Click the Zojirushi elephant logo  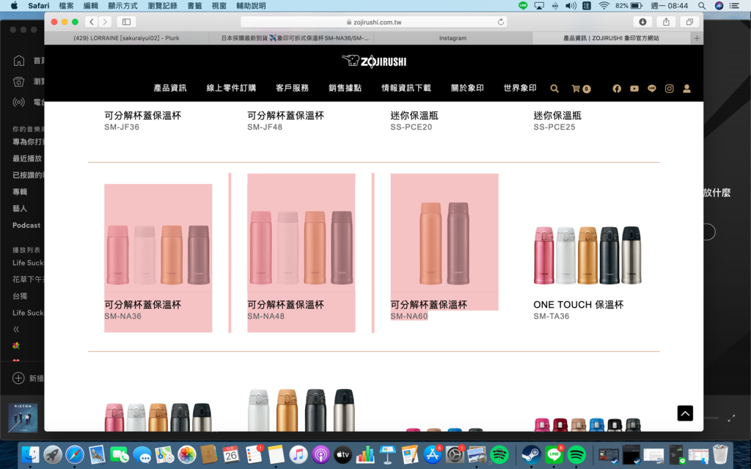374,62
